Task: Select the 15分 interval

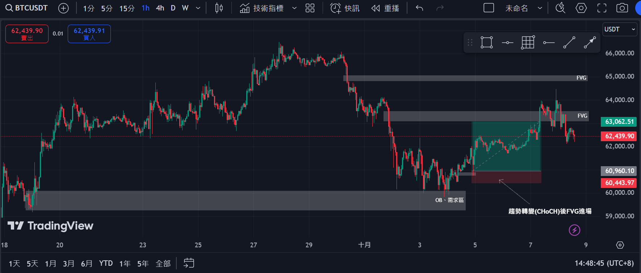Action: tap(127, 8)
